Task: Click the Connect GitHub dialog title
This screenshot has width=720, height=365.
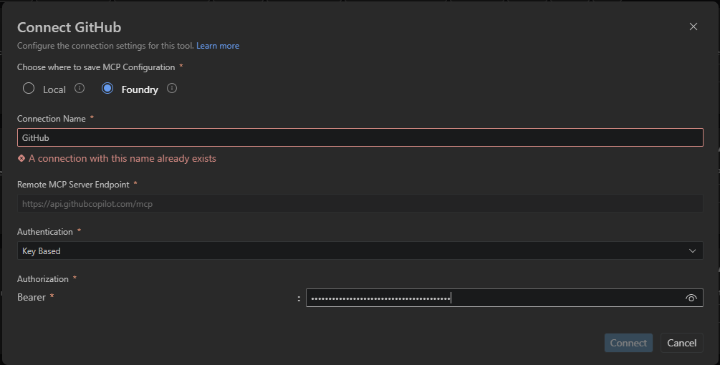Action: click(x=69, y=27)
